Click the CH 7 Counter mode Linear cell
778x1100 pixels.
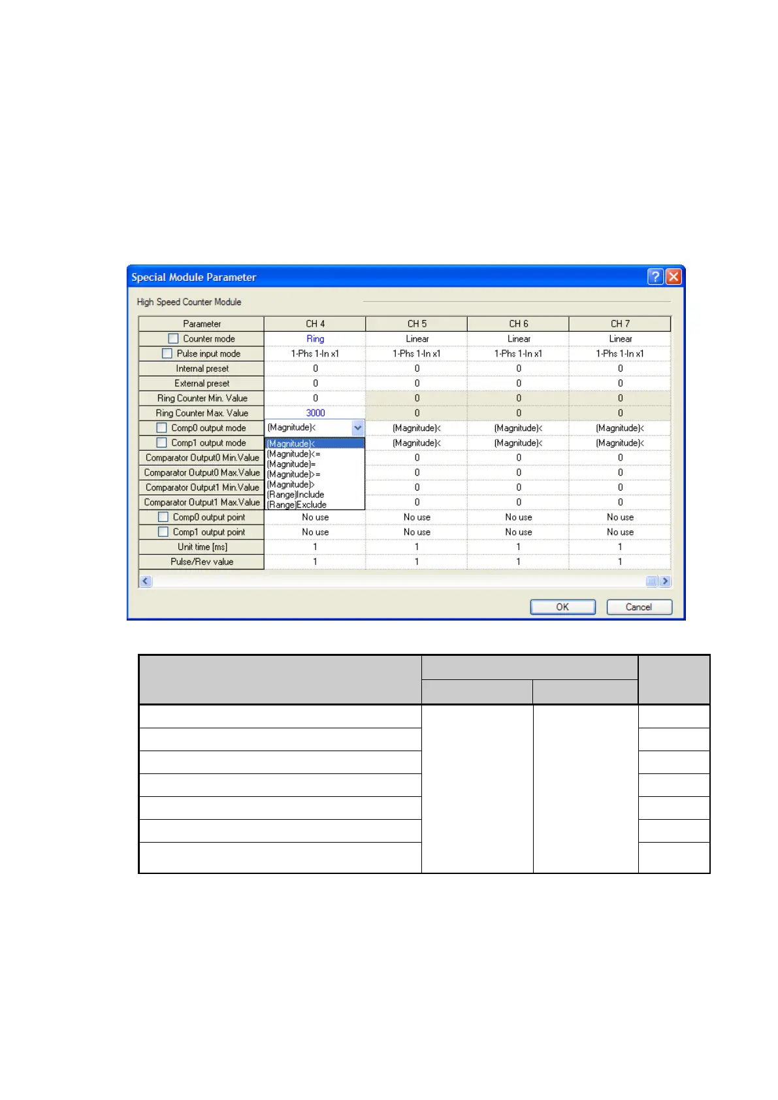[x=620, y=338]
